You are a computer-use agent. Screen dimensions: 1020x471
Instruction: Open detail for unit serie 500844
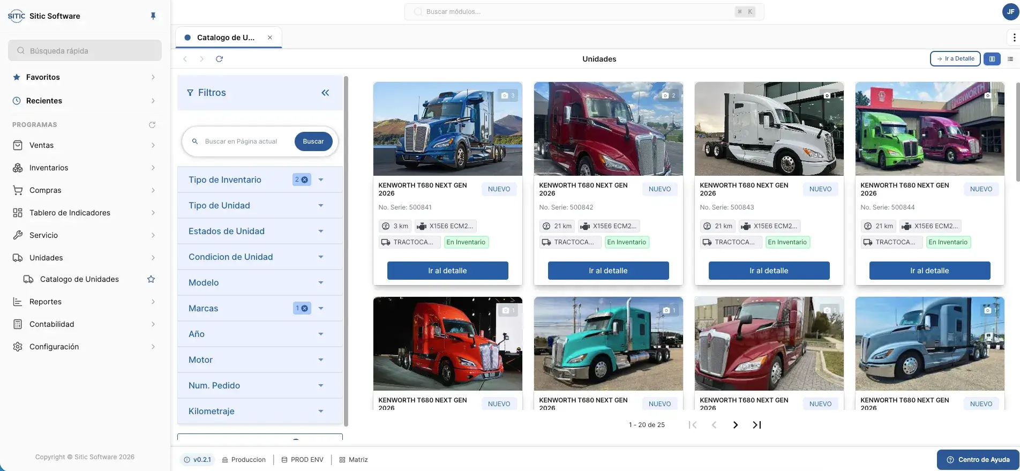tap(929, 271)
